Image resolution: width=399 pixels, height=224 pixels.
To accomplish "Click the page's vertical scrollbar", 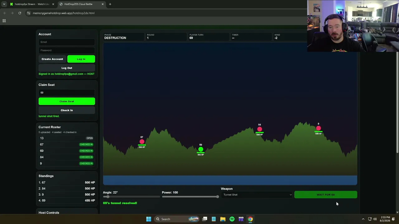I will tap(397, 103).
